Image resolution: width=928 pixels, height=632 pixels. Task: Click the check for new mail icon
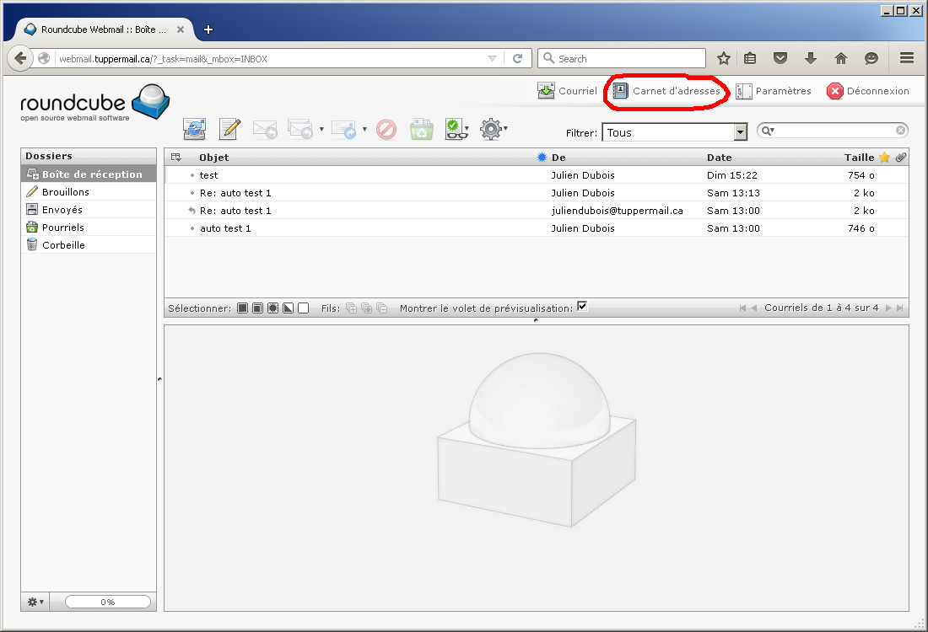coord(195,129)
